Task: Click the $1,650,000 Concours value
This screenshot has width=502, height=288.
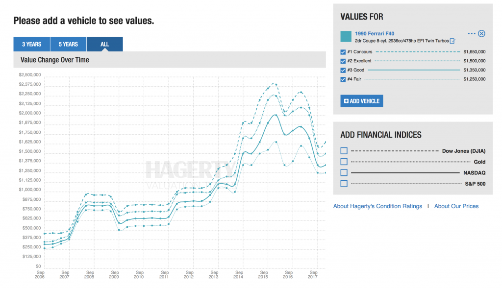Action: (475, 52)
